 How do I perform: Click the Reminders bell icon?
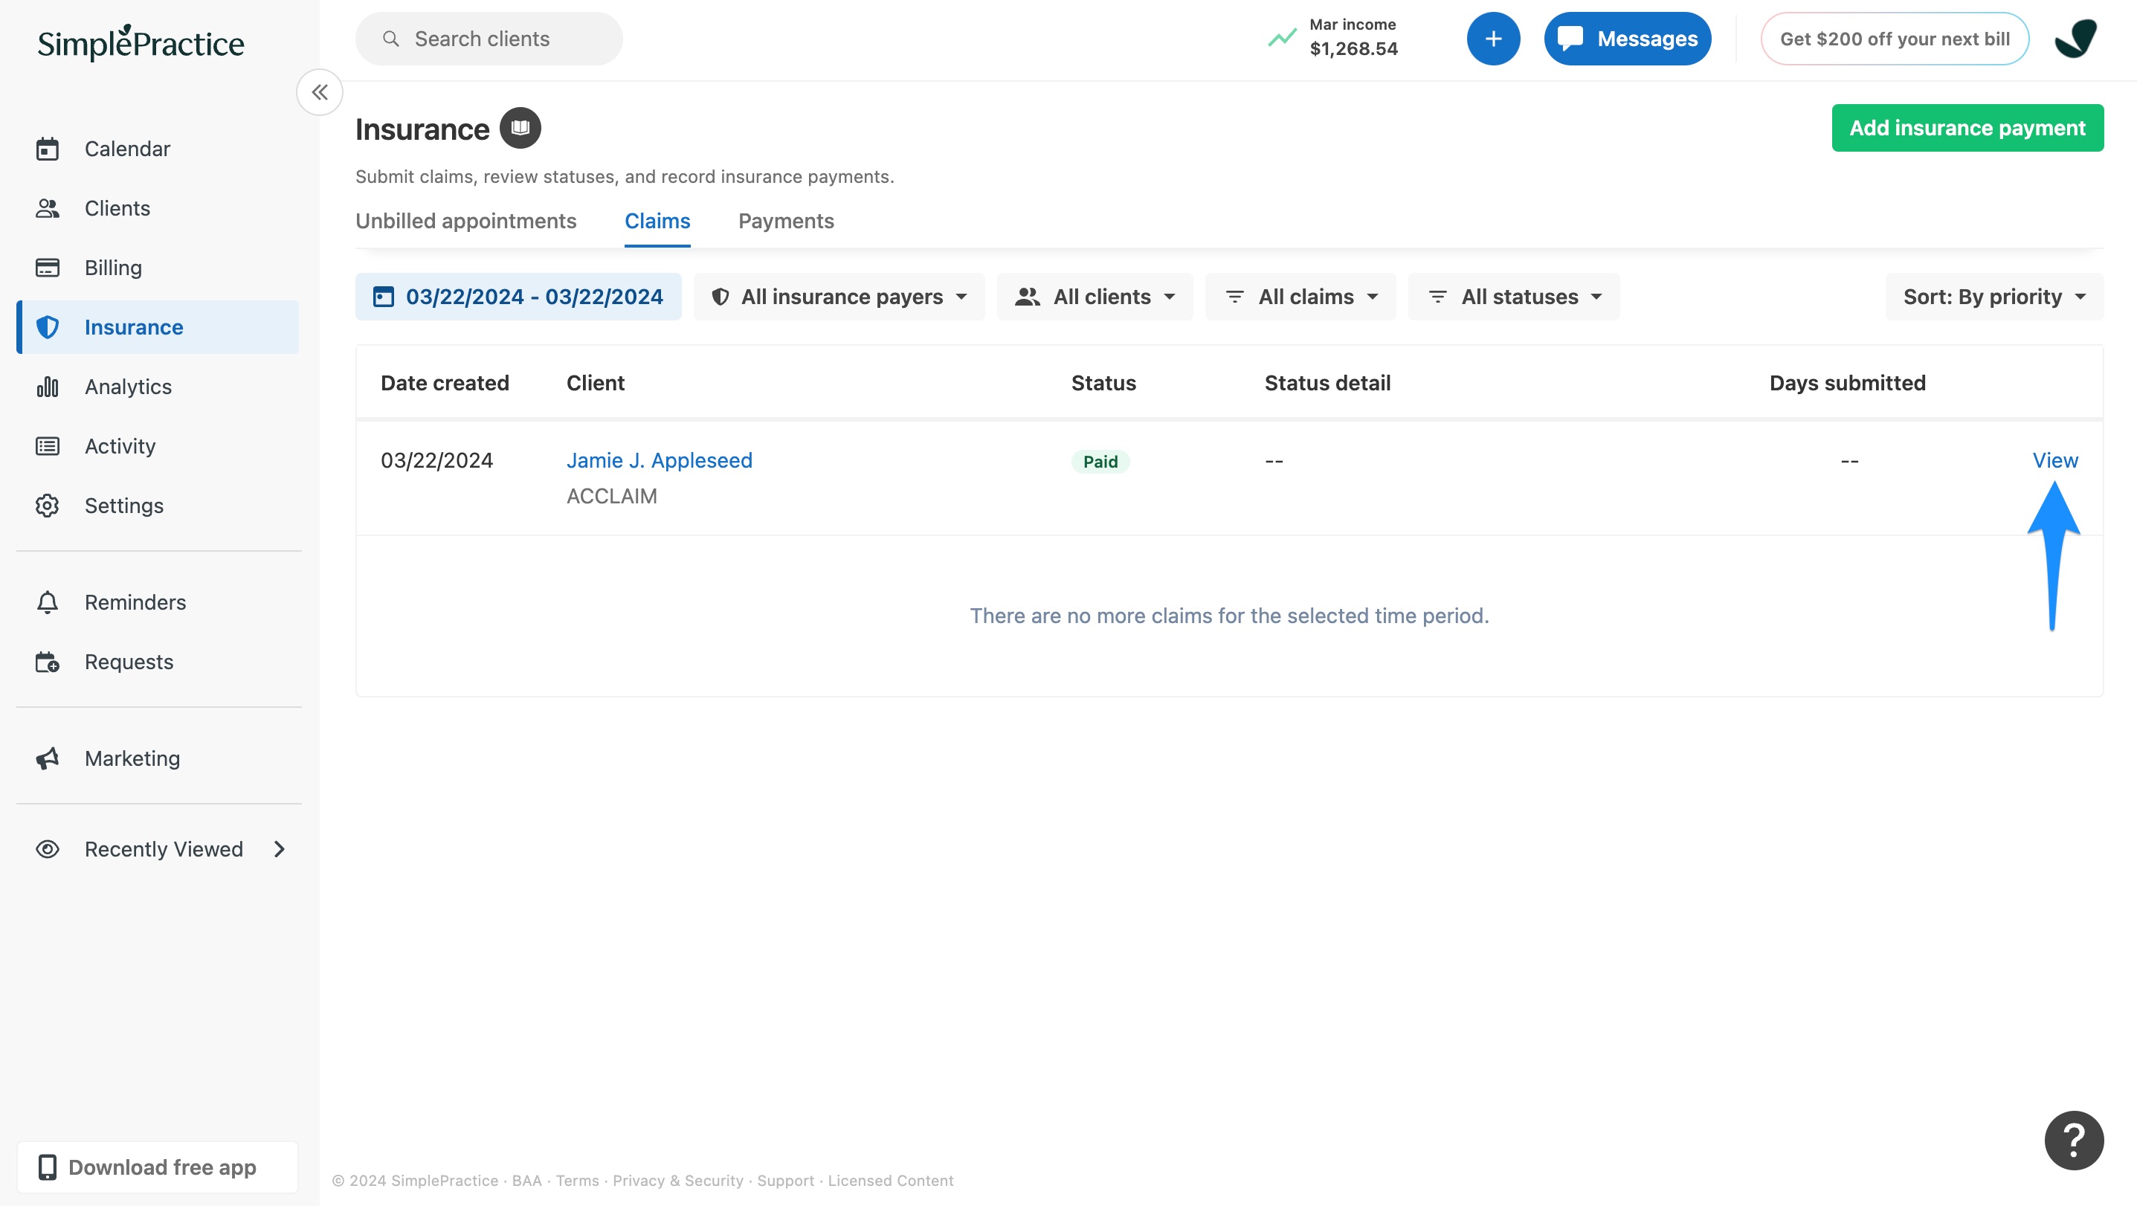pos(48,602)
